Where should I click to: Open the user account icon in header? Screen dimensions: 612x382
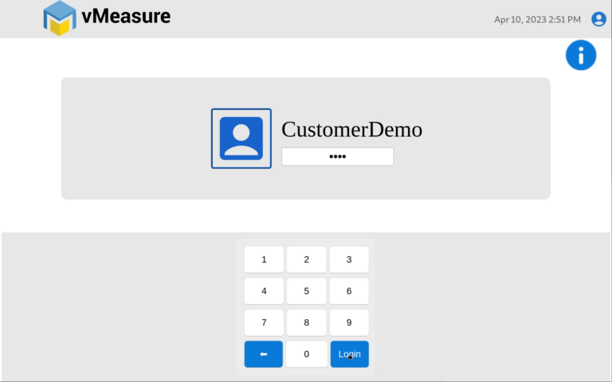point(598,19)
